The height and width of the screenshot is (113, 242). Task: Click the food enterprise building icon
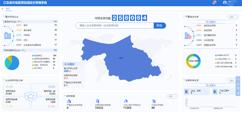tap(8, 35)
